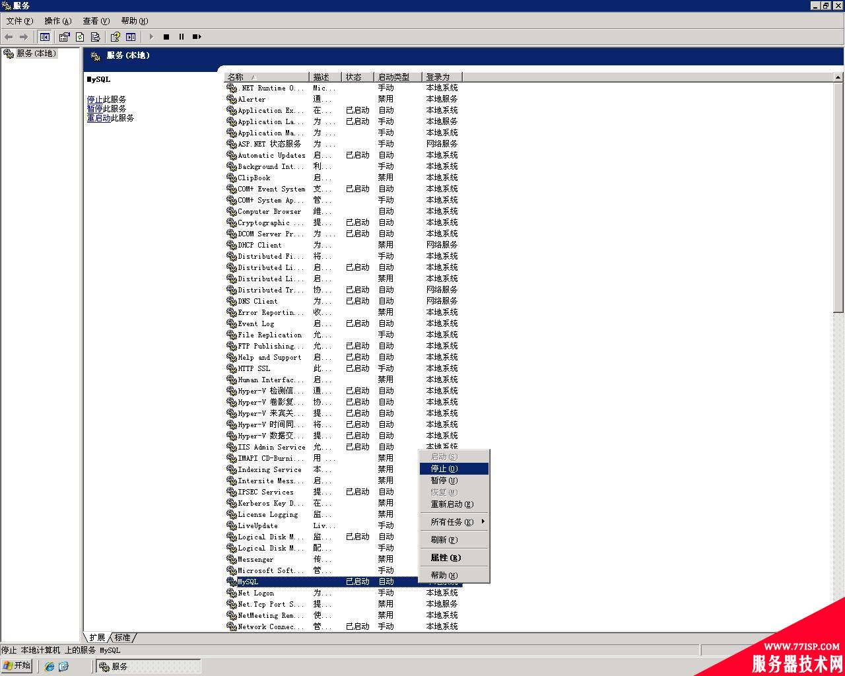
Task: Click the IIS Admin Service icon
Action: click(x=232, y=447)
